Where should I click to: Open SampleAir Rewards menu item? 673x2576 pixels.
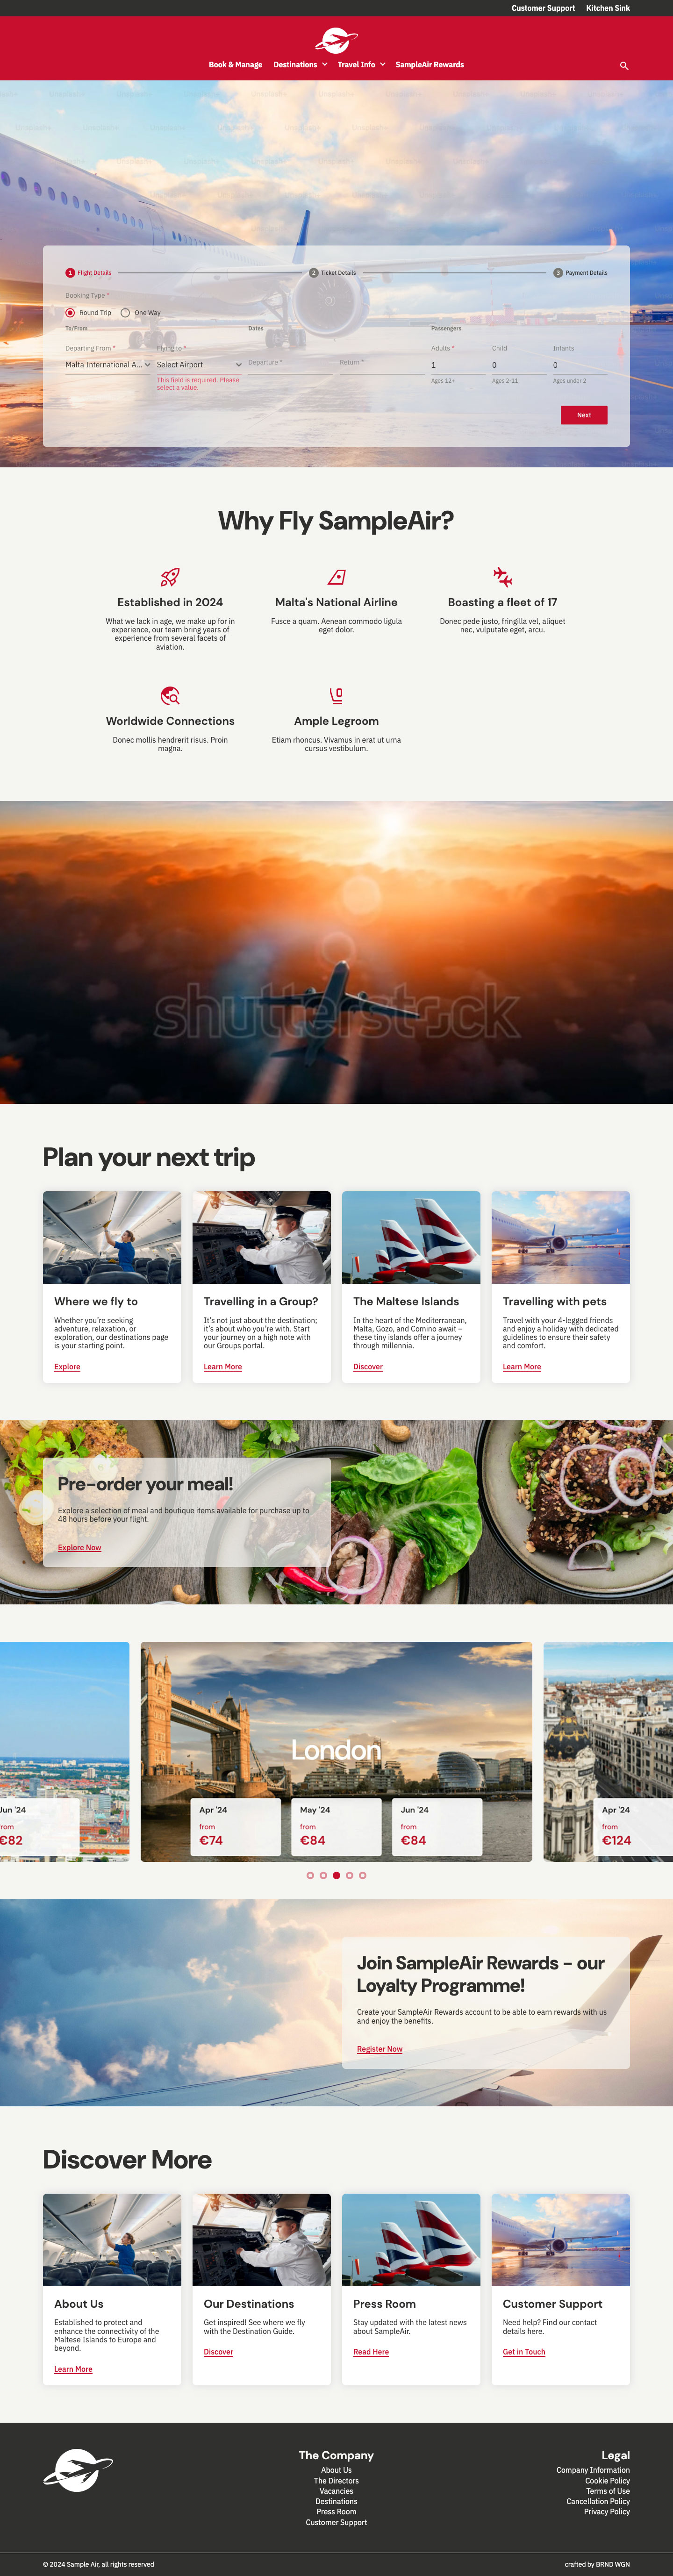click(430, 65)
